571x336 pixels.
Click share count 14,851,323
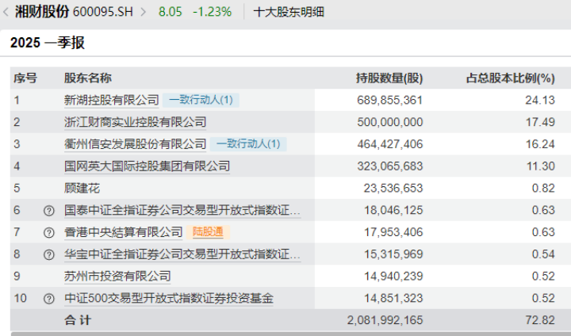pyautogui.click(x=393, y=298)
